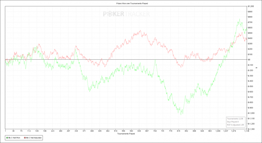The width and height of the screenshot is (262, 143).
Task: Select the My C Net Adjusted legend label
Action: pyautogui.click(x=34, y=138)
